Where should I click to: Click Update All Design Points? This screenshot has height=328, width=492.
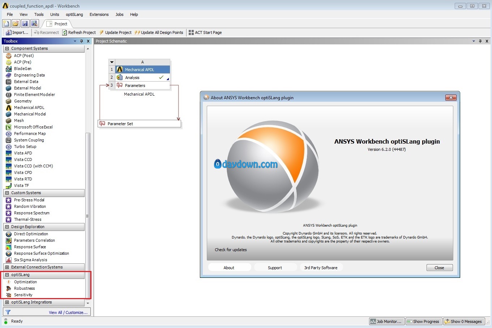(159, 32)
